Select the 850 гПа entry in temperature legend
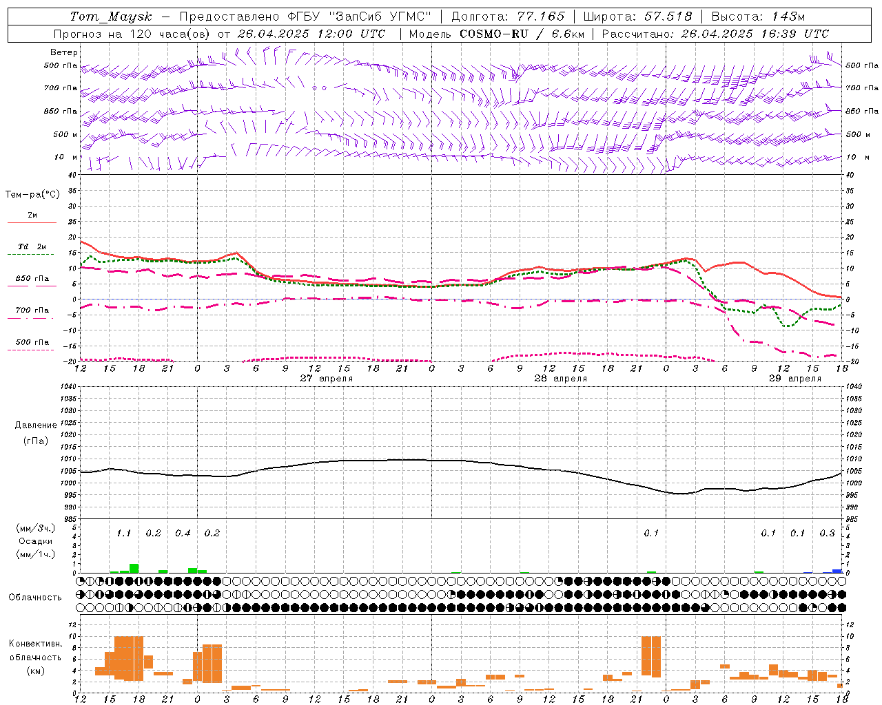The image size is (882, 705). click(x=32, y=279)
